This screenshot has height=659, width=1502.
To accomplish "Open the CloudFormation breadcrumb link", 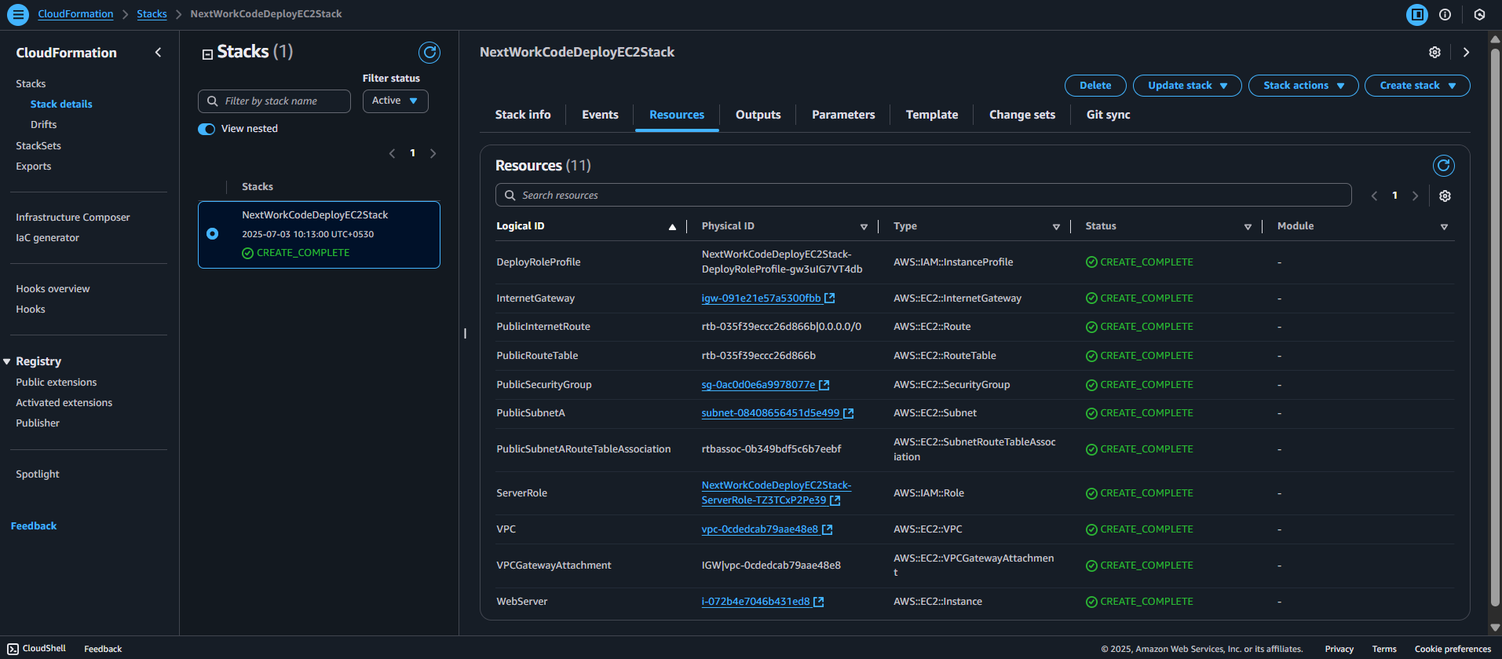I will coord(75,14).
